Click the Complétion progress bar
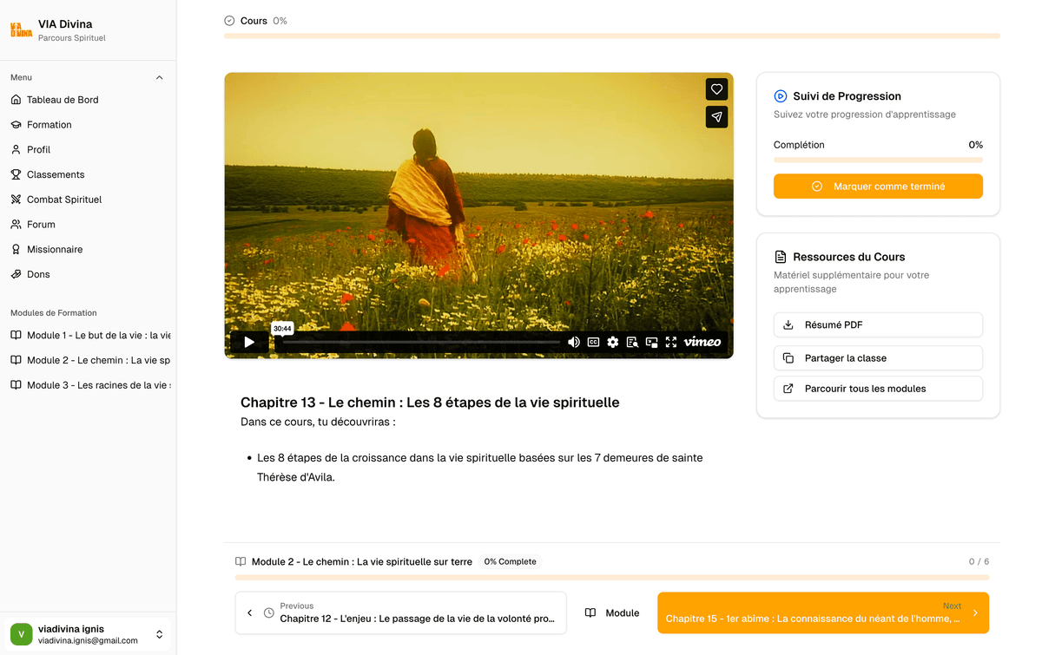Image resolution: width=1042 pixels, height=655 pixels. (878, 160)
